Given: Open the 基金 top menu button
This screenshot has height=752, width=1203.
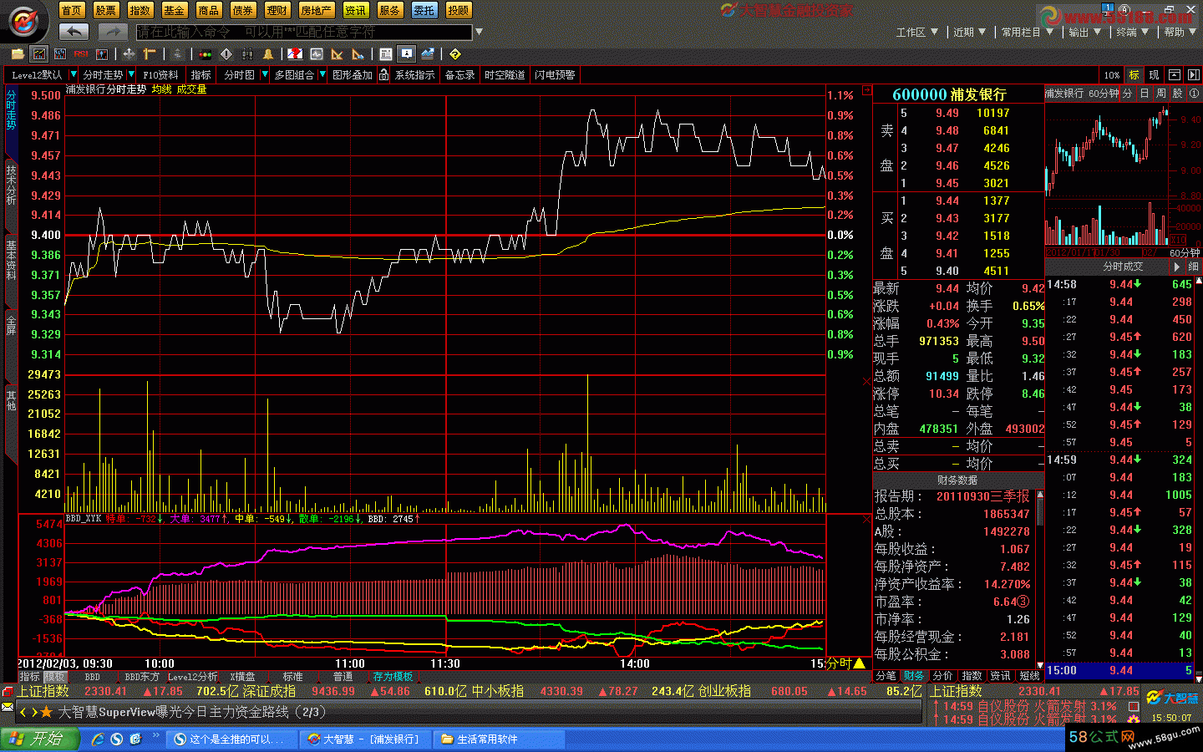Looking at the screenshot, I should pyautogui.click(x=174, y=10).
